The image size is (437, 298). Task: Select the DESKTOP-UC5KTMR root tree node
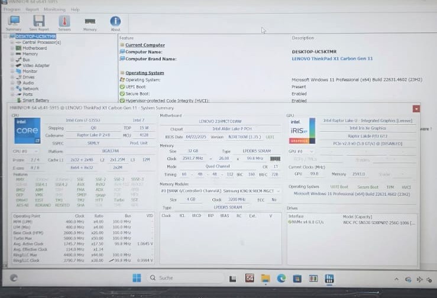(35, 37)
